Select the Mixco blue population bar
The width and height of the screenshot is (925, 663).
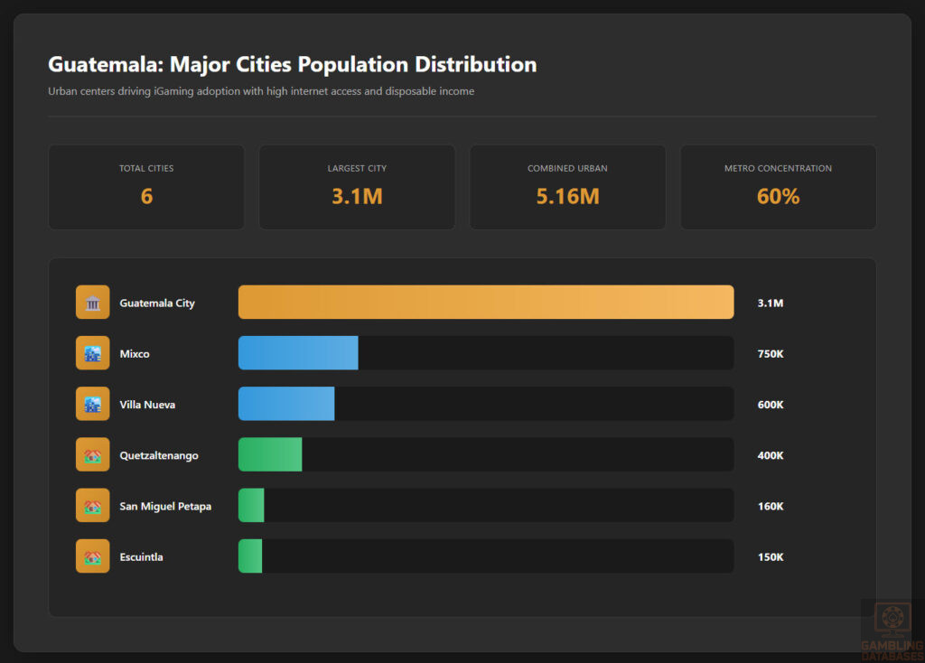[298, 352]
